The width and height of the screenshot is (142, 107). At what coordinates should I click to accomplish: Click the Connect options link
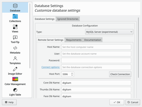51,67
